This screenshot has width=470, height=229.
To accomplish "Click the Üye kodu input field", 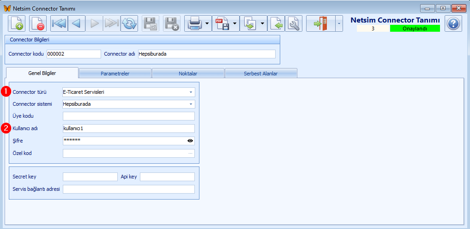I will 129,116.
